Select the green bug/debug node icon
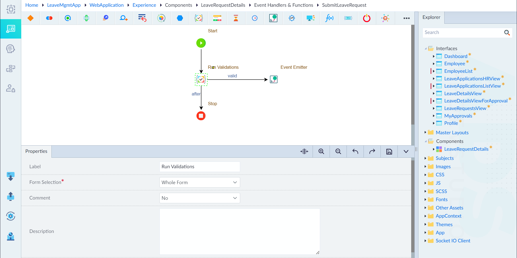Image resolution: width=517 pixels, height=258 pixels. (x=86, y=18)
